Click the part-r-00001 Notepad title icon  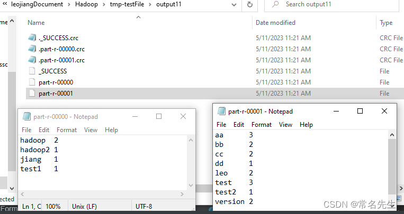(221, 111)
